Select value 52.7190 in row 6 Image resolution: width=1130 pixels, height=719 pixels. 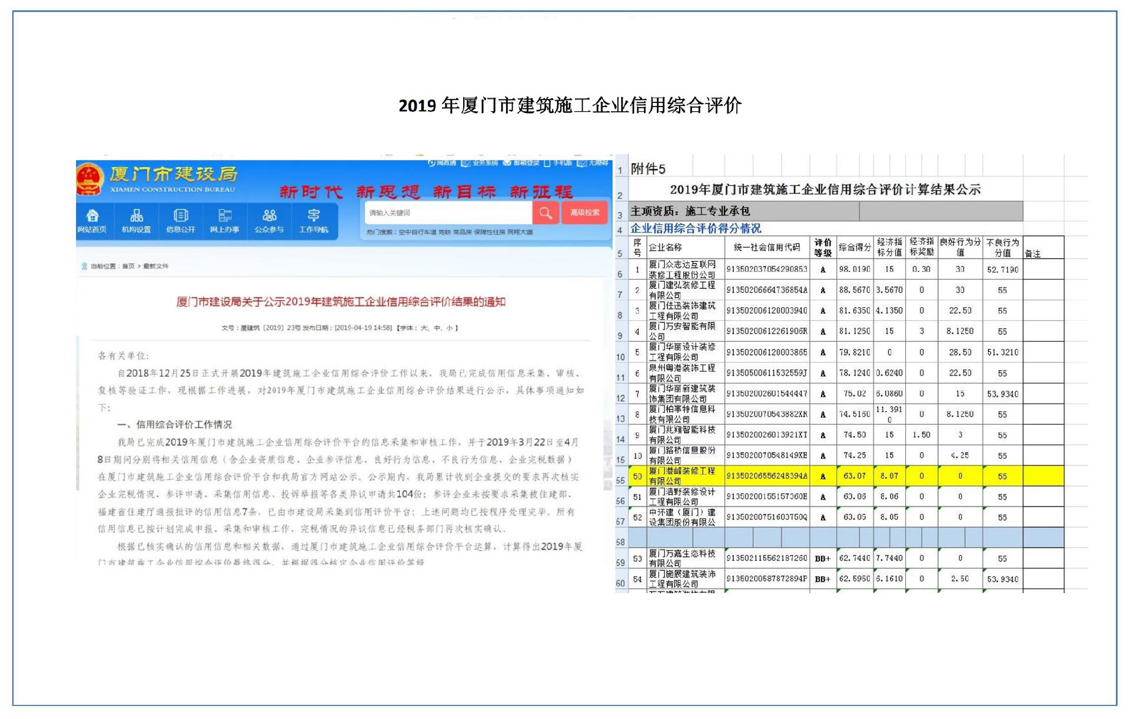[x=1002, y=269]
